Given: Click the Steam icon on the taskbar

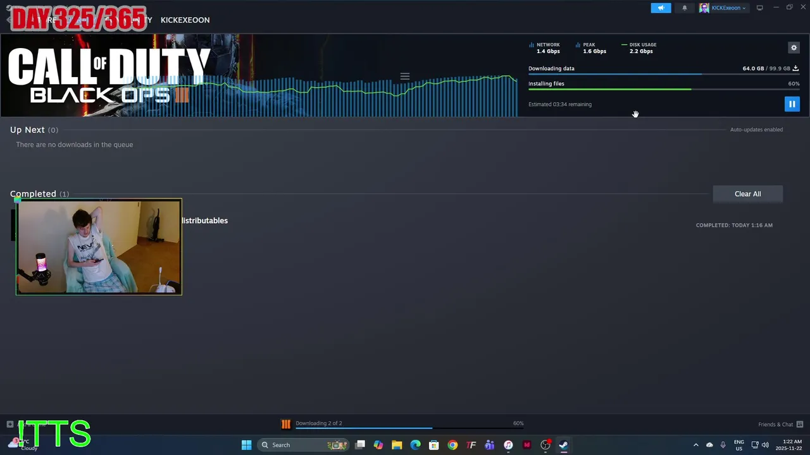Looking at the screenshot, I should click(x=563, y=445).
